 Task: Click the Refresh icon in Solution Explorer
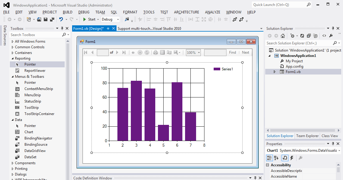click(302, 35)
